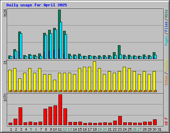Click green weekend day label 26
Viewport: 170px width, 133px height.
(134, 129)
